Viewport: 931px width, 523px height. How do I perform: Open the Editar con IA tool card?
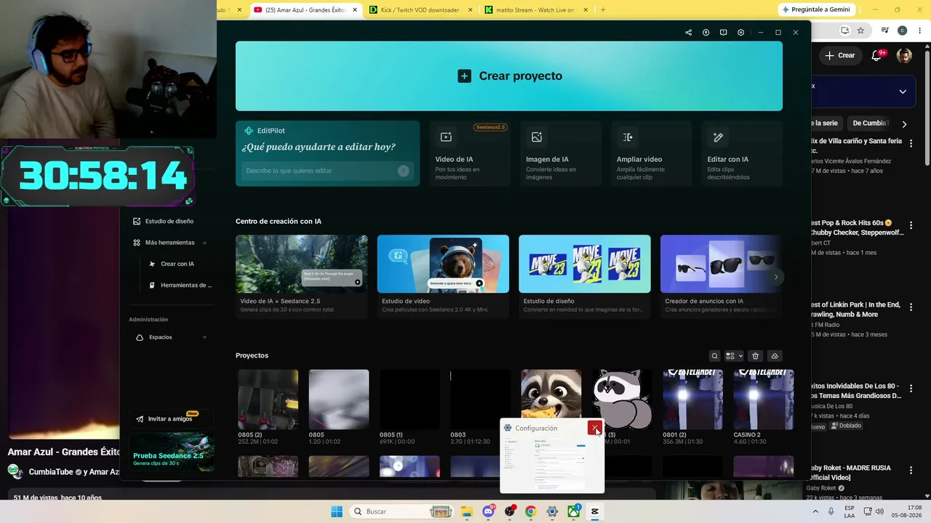[x=741, y=153]
